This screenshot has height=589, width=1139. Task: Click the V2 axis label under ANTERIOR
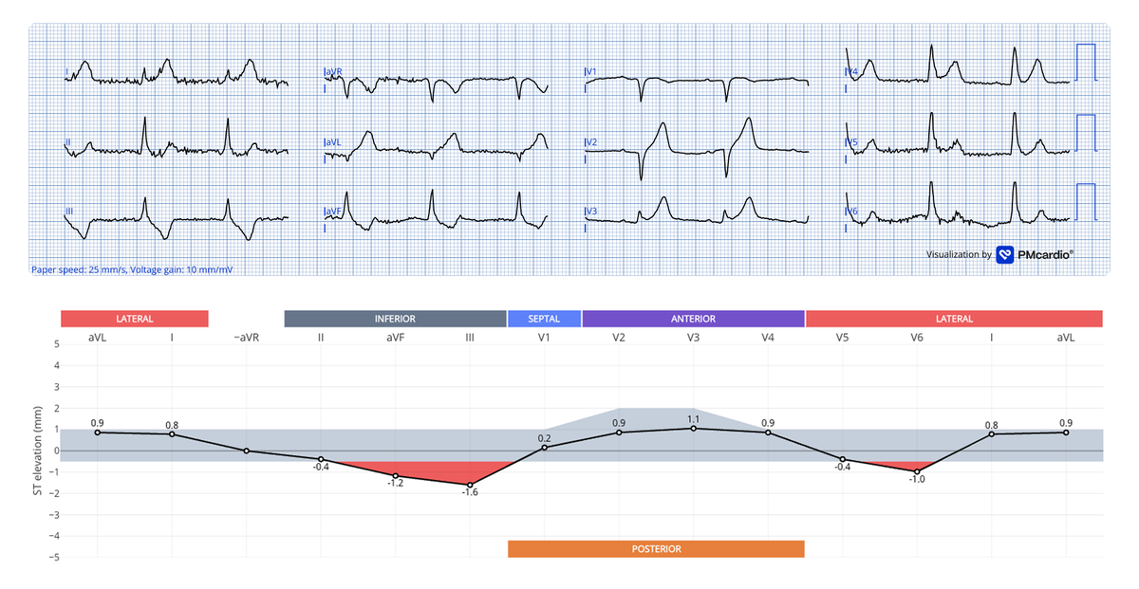(619, 337)
